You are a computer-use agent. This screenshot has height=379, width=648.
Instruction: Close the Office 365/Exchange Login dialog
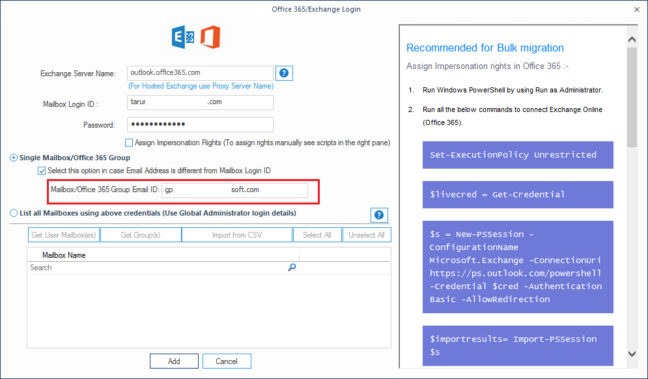(x=637, y=9)
